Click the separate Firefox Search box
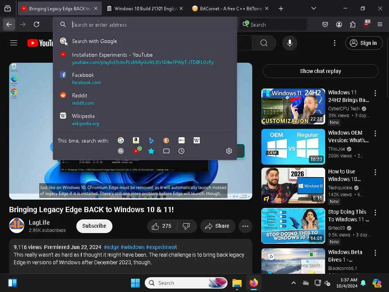 (273, 25)
